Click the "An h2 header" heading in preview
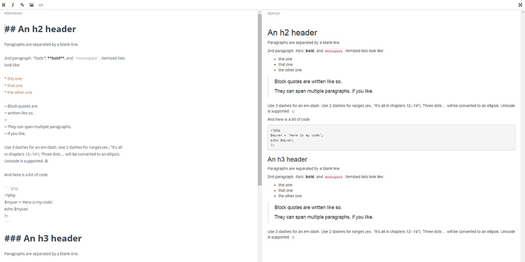 click(292, 33)
